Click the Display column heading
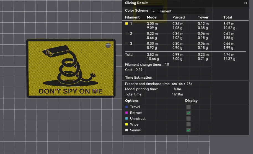Screen dimensions: 253x154 [191, 100]
